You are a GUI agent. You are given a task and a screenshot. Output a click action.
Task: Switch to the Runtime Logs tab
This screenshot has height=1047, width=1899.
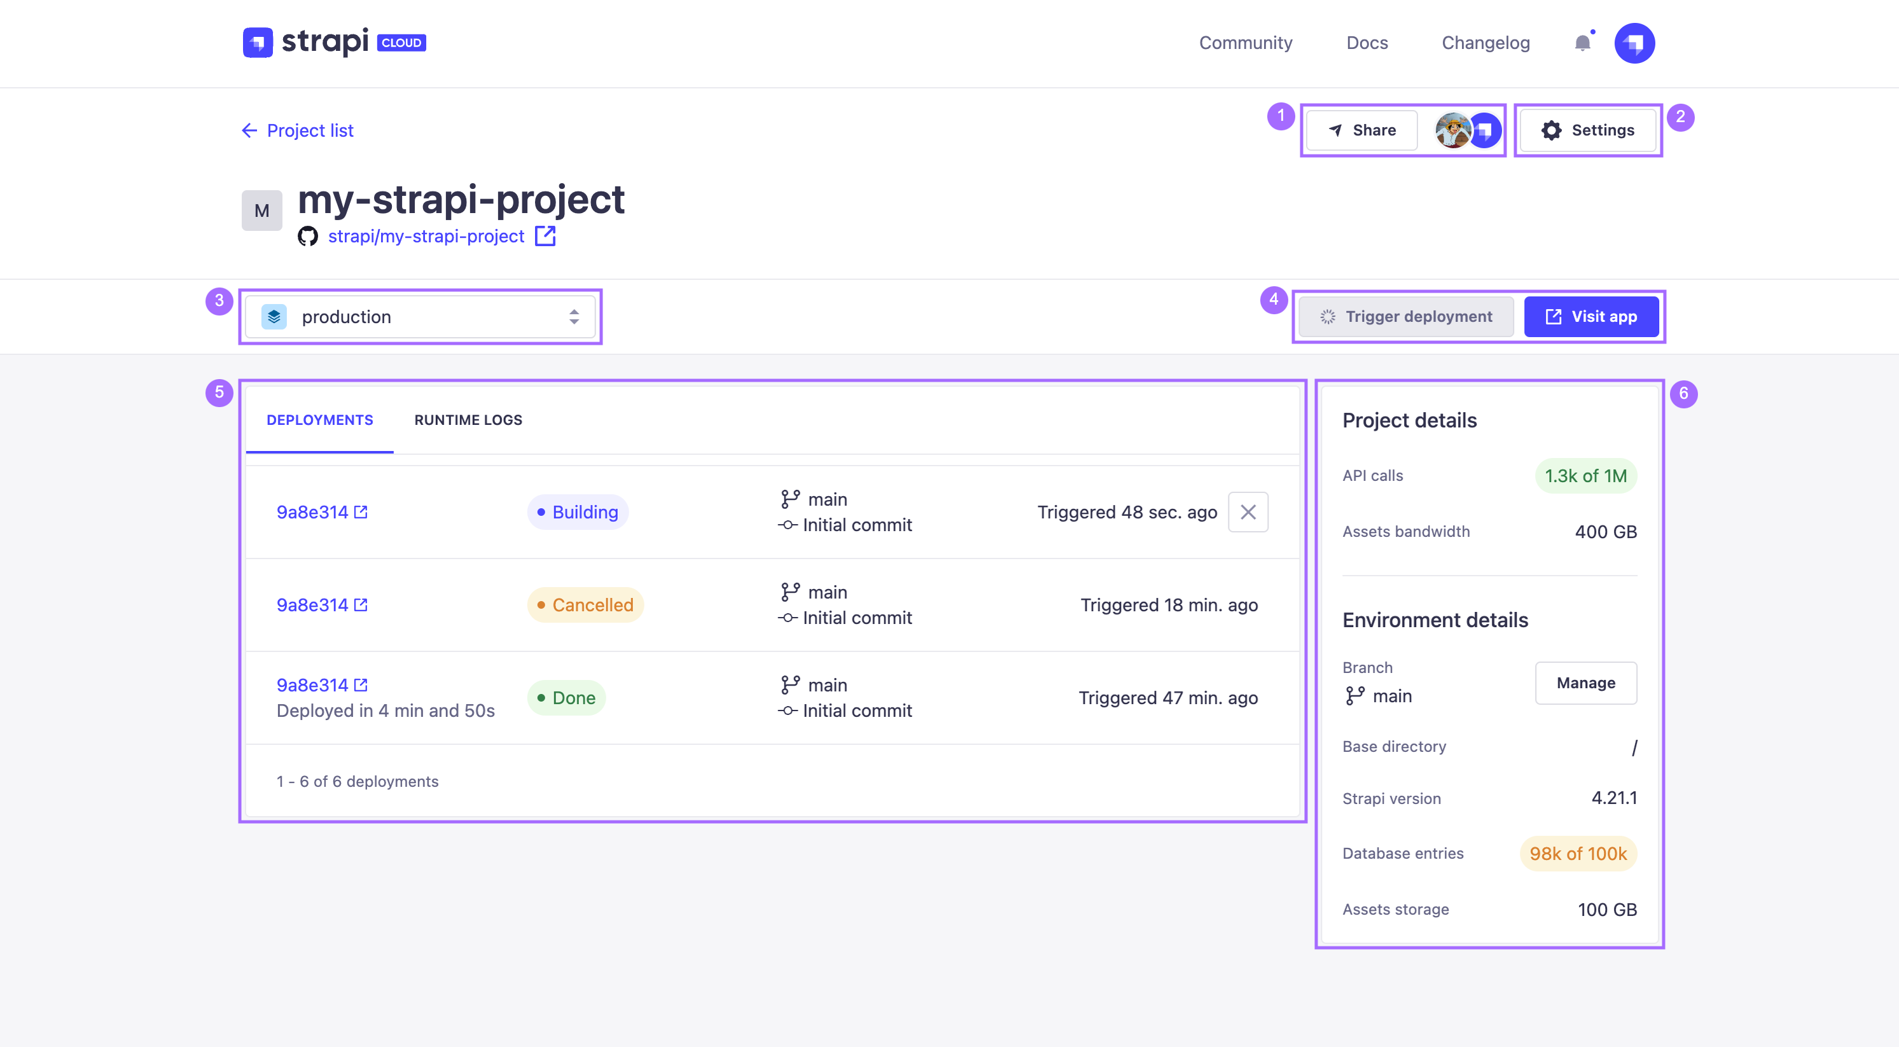coord(468,420)
